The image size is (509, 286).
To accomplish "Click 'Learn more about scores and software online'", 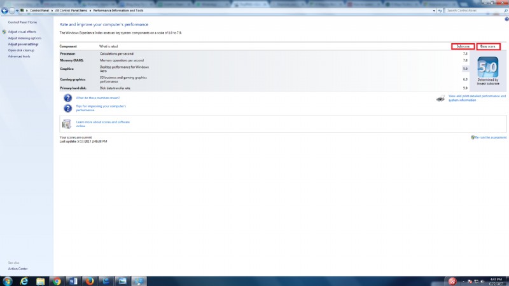I will click(103, 124).
